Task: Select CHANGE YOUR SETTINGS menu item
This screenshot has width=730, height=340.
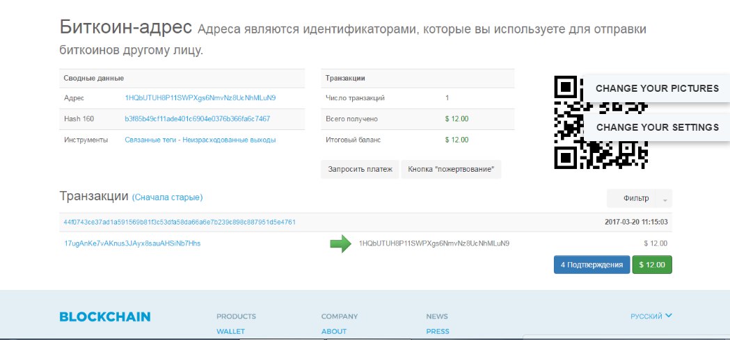Action: tap(657, 127)
